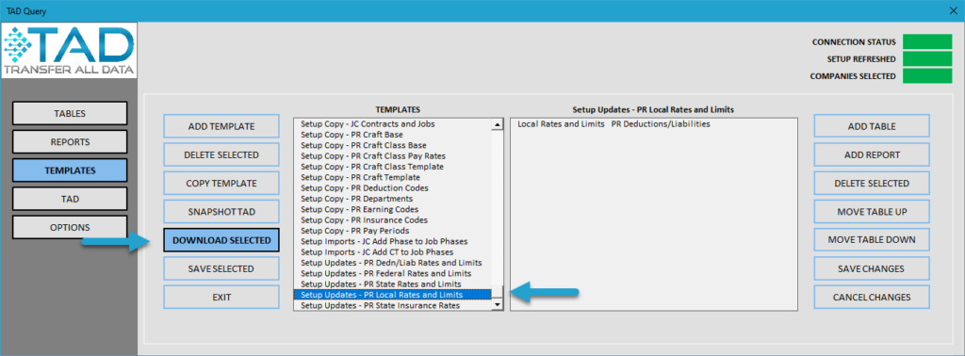
Task: Click DOWNLOAD SELECTED button
Action: click(x=221, y=240)
